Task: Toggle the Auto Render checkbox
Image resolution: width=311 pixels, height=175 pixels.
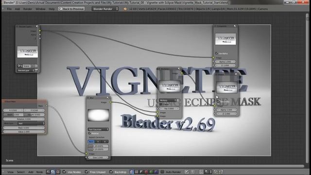Action: tap(162, 172)
